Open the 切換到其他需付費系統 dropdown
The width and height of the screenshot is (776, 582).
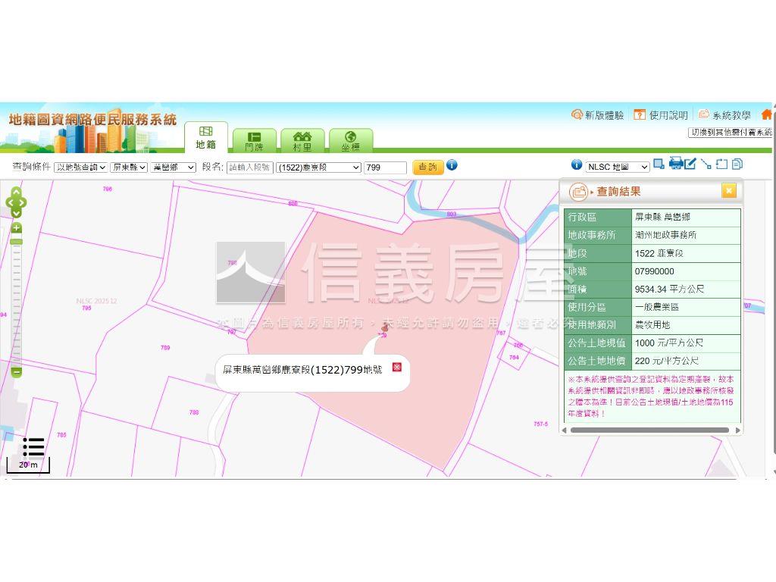point(731,132)
